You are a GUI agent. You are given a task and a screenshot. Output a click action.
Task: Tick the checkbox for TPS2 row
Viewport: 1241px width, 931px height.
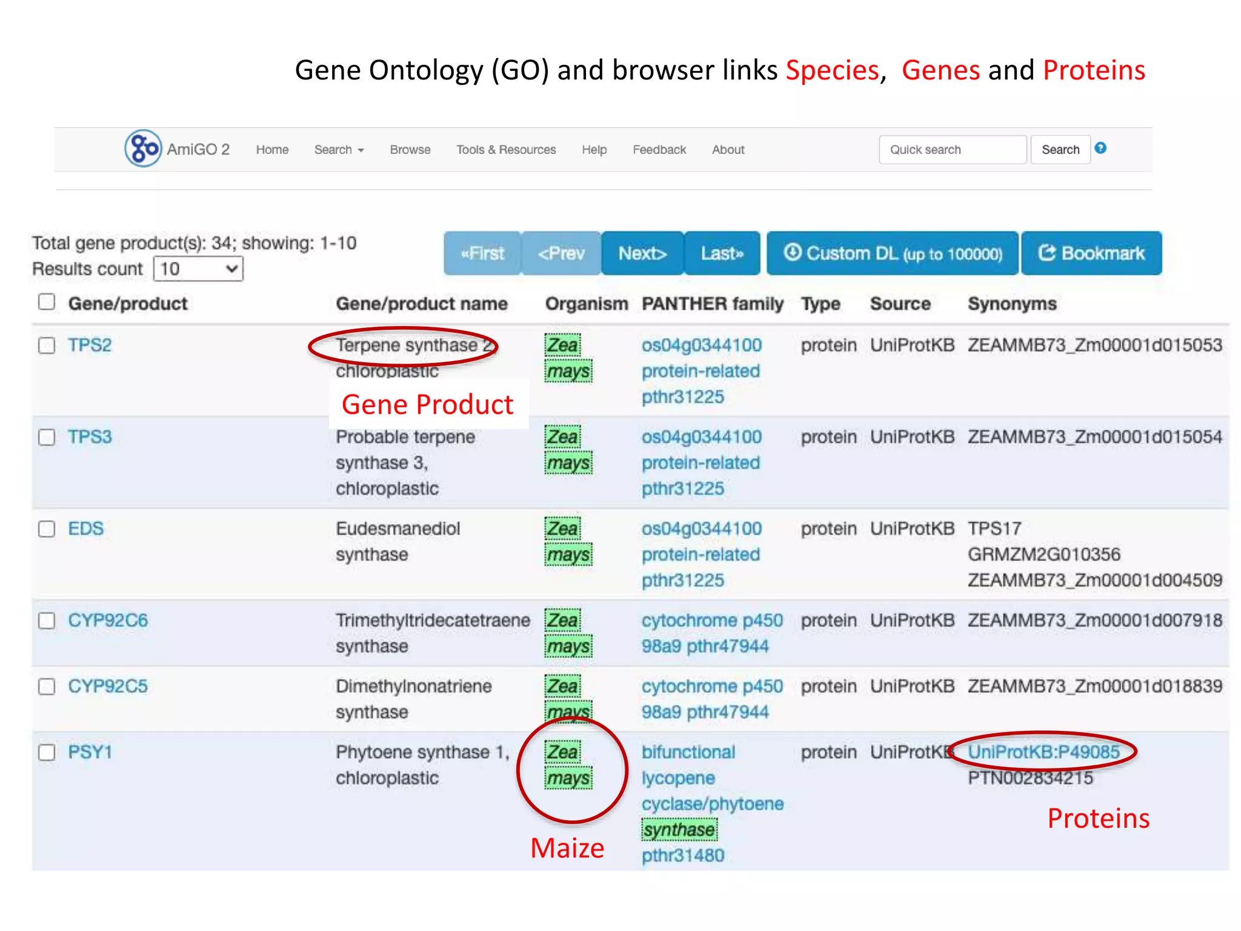coord(47,345)
